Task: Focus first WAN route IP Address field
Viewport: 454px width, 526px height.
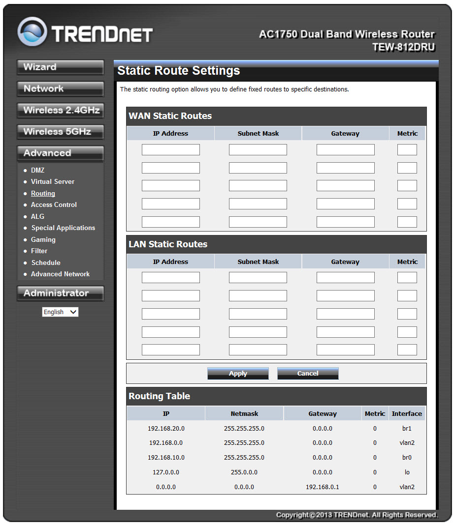Action: pyautogui.click(x=171, y=149)
